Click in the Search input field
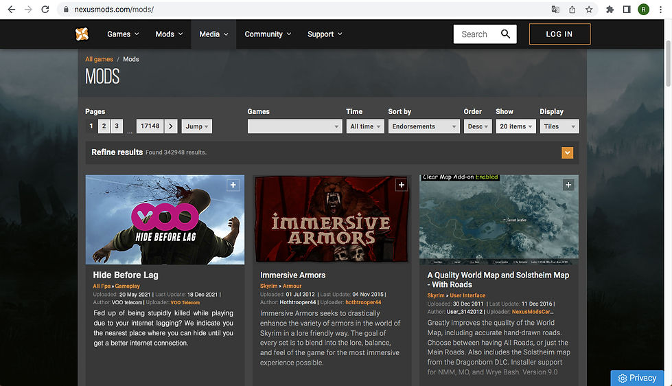The width and height of the screenshot is (672, 386). point(476,34)
